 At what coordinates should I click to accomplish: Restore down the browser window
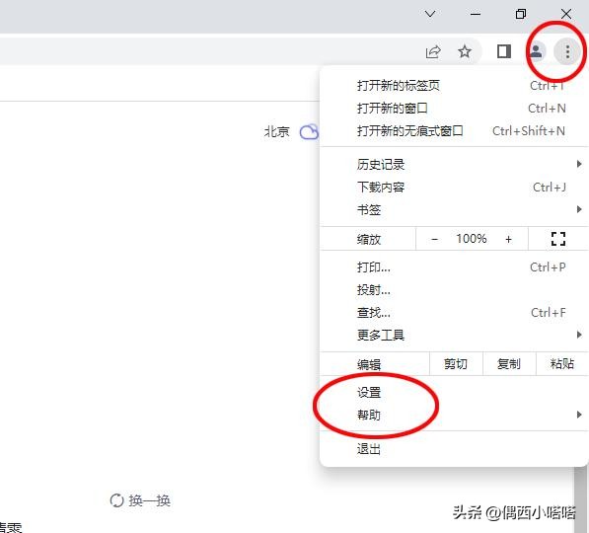point(521,14)
